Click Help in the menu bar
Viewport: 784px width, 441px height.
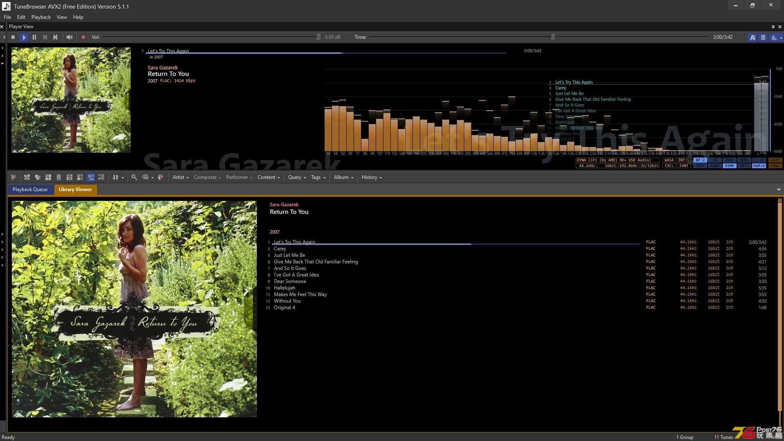point(78,17)
